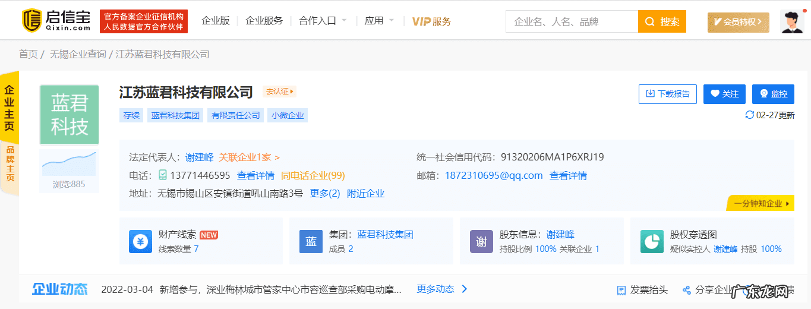
Task: Click the yen icon on 财产线索 card
Action: pyautogui.click(x=141, y=241)
